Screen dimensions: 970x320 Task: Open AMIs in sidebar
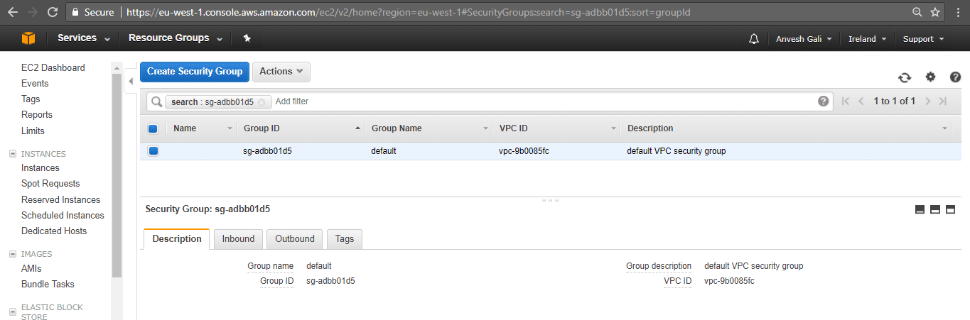(x=31, y=269)
